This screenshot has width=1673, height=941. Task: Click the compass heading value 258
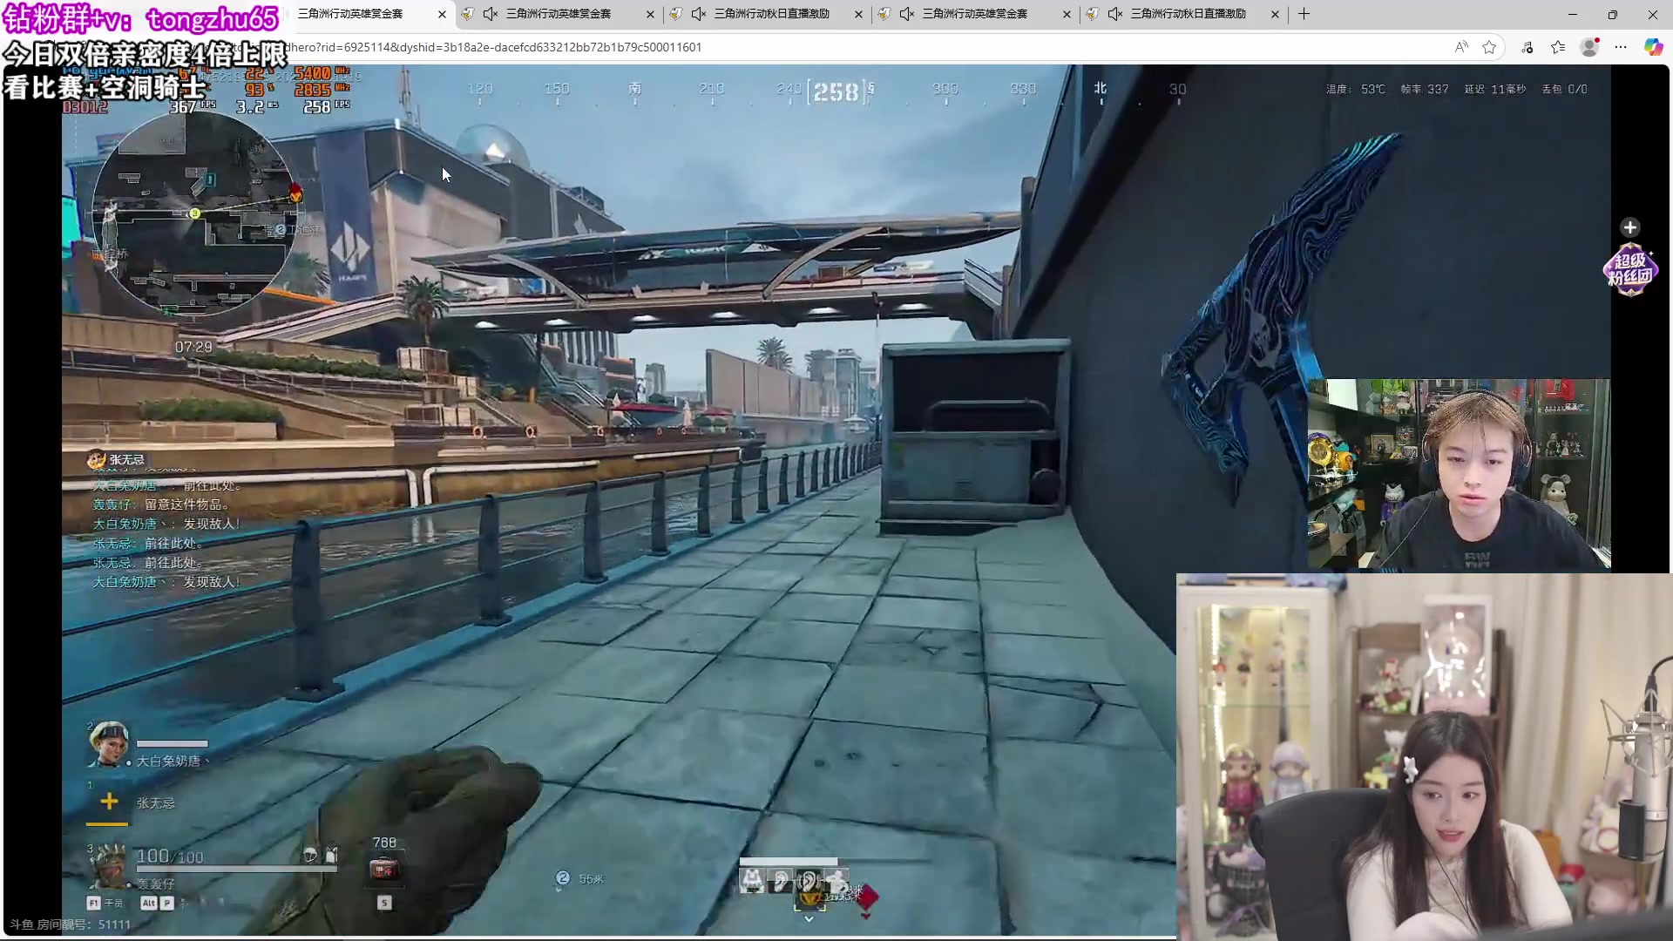click(x=836, y=91)
